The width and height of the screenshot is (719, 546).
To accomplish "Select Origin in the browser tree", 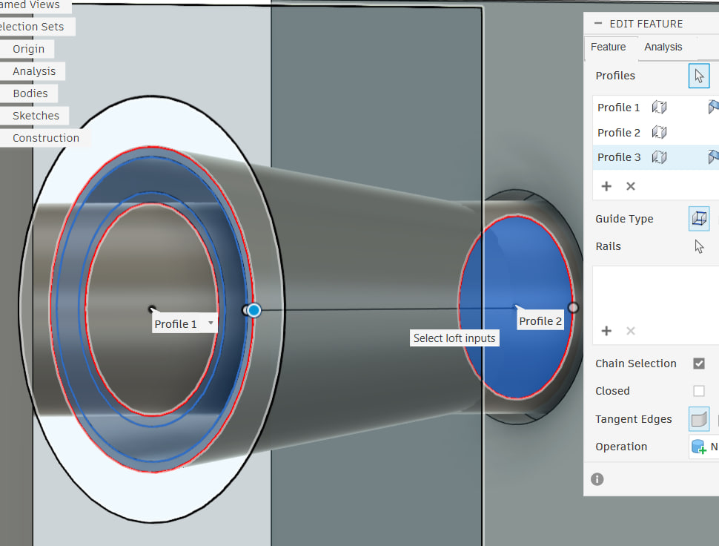I will 28,49.
